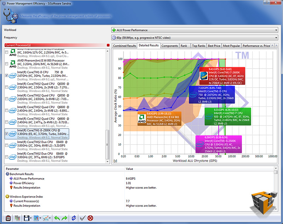This screenshot has width=283, height=224.
Task: Click the bar chart view icon
Action: pos(36,218)
